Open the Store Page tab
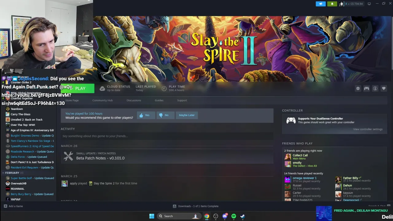 [x=72, y=100]
